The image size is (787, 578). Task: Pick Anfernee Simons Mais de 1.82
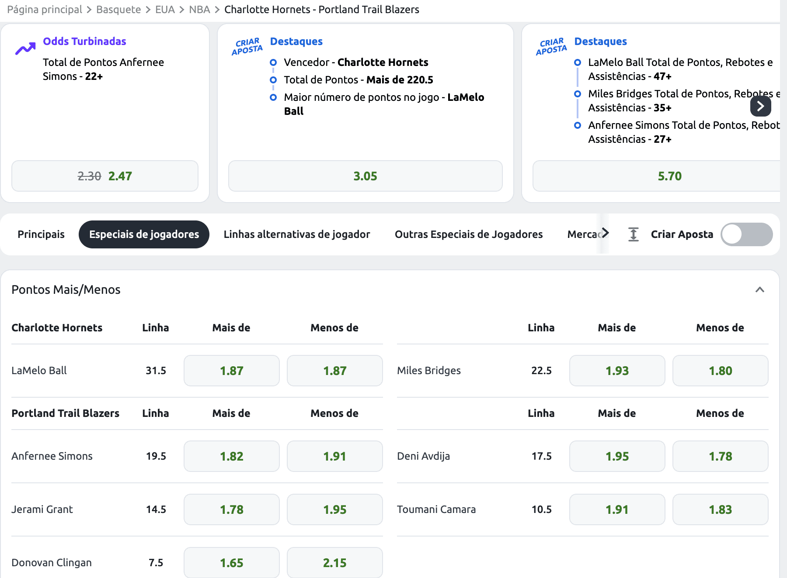[x=232, y=456]
